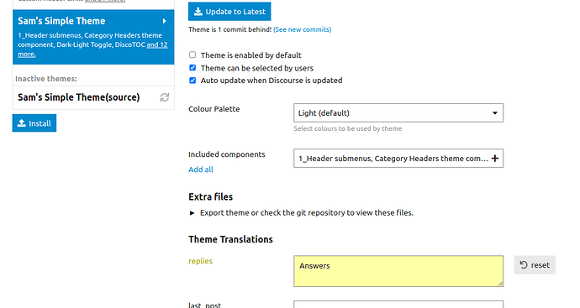Click the sync icon beside Sam's Simple Theme(source)
Image resolution: width=580 pixels, height=308 pixels.
165,97
